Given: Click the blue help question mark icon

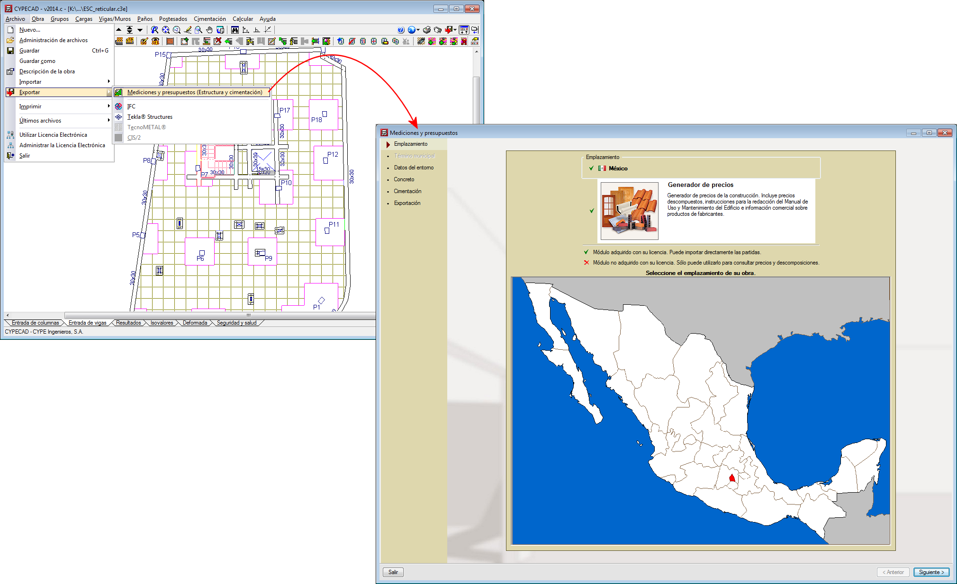Looking at the screenshot, I should pos(401,30).
